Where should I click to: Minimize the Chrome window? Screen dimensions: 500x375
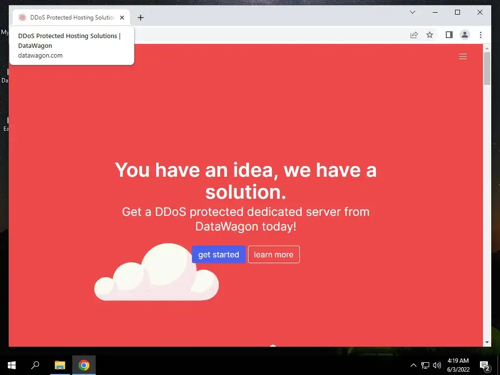pyautogui.click(x=435, y=12)
